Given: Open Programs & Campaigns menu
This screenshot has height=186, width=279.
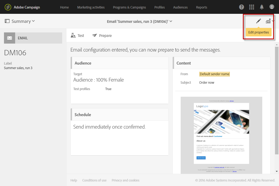Looking at the screenshot, I should 129,7.
